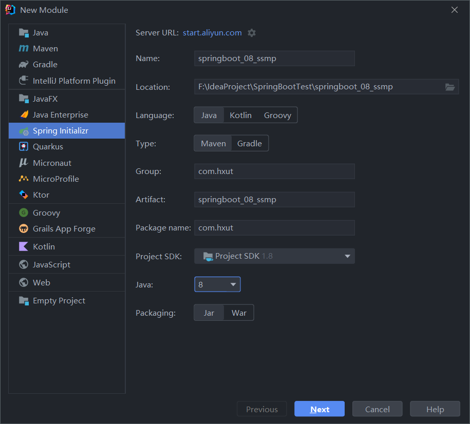The width and height of the screenshot is (470, 424).
Task: Click the Next button
Action: pyautogui.click(x=319, y=409)
